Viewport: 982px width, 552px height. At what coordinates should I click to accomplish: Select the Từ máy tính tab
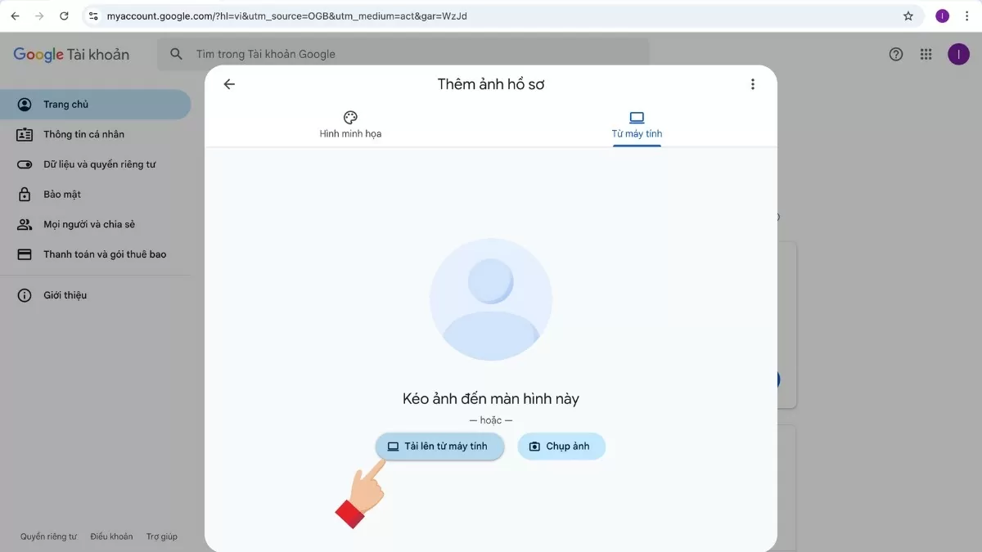tap(637, 124)
